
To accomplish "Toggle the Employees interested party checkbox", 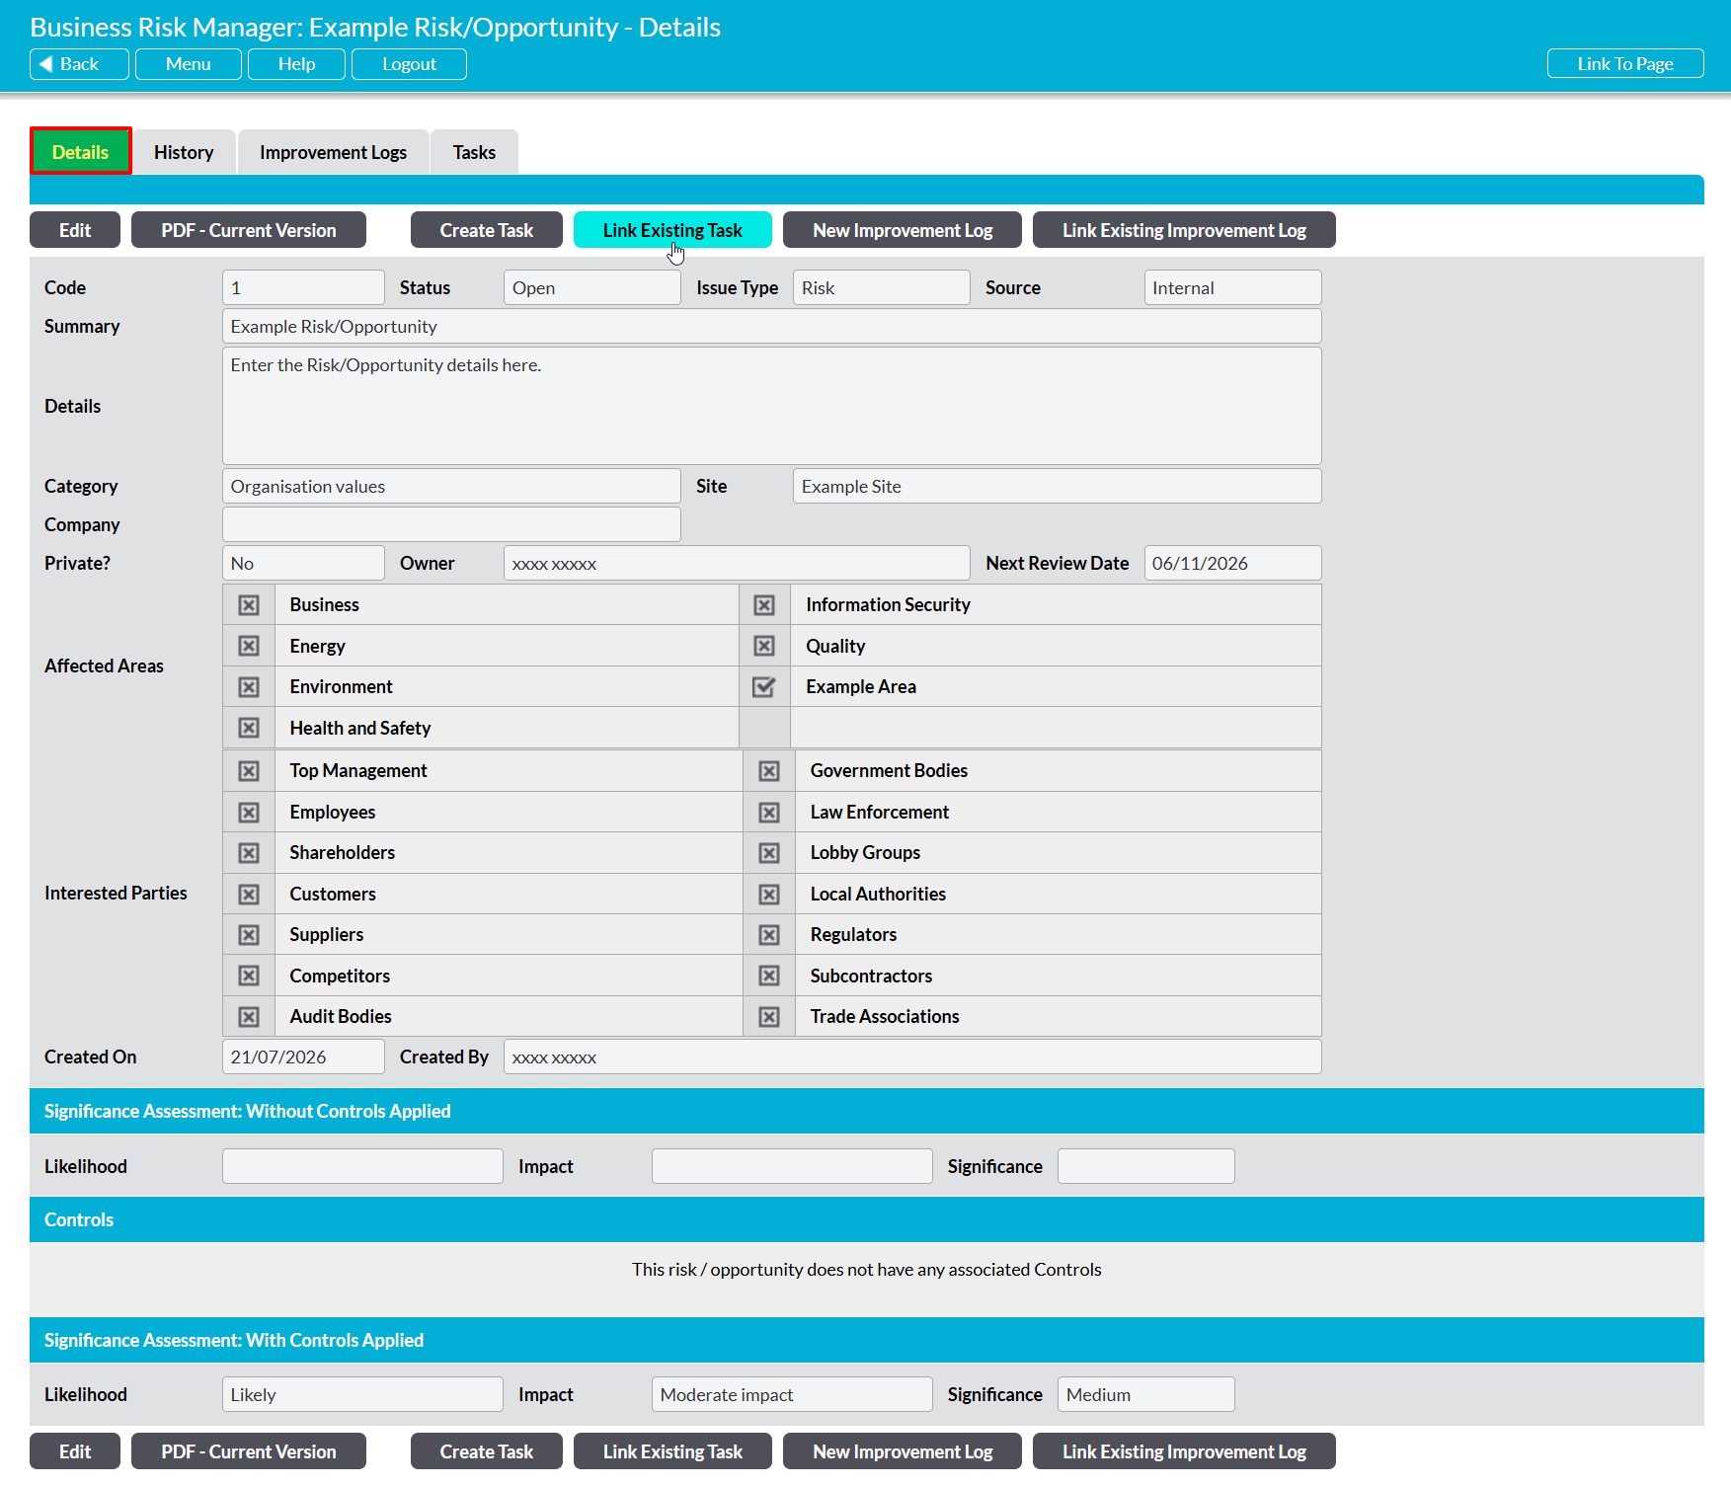I will click(x=249, y=813).
